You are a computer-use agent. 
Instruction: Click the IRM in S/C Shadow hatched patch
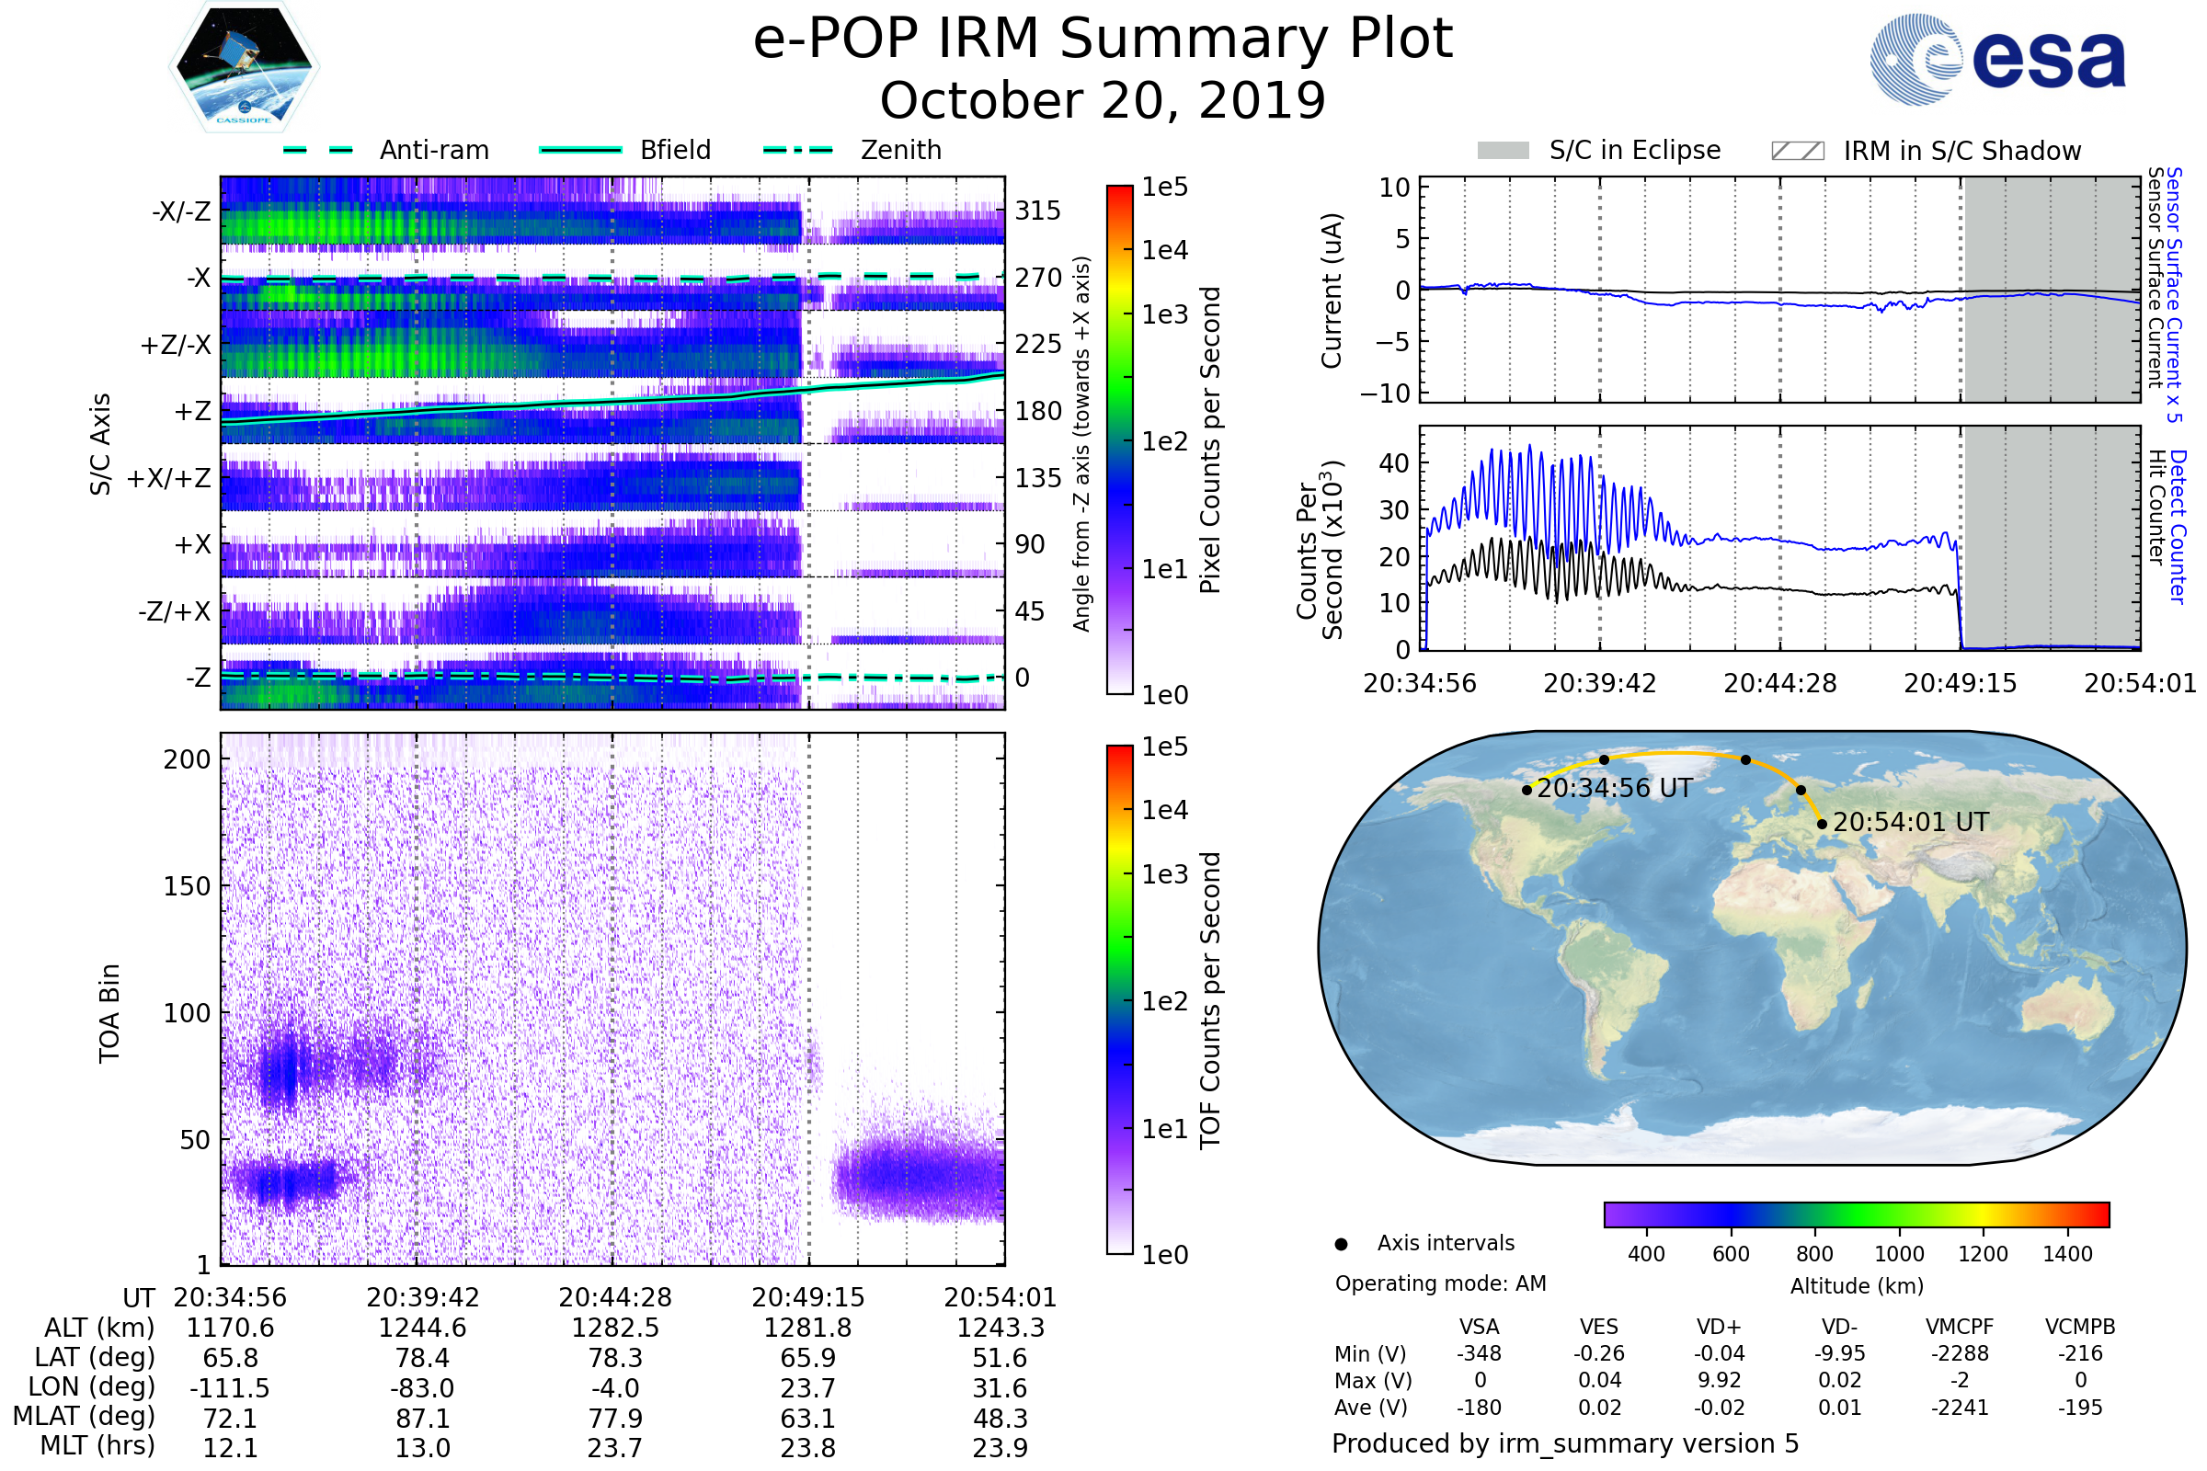[1797, 151]
